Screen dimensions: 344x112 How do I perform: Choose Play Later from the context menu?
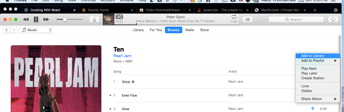[318, 73]
